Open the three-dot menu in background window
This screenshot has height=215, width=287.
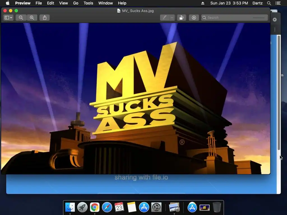coord(275,29)
